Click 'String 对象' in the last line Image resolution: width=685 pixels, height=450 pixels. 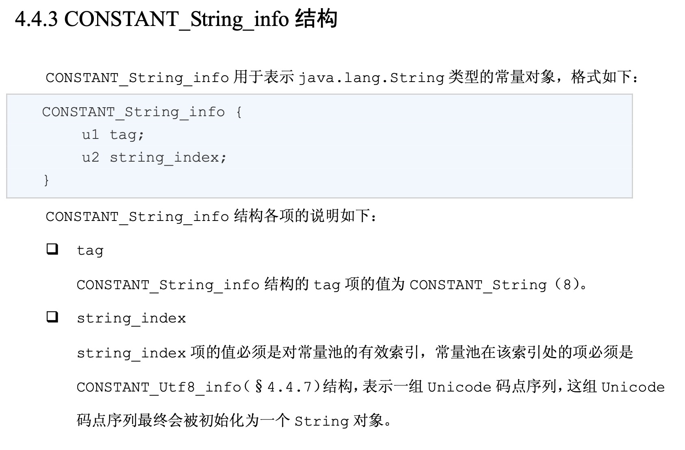[x=339, y=421]
